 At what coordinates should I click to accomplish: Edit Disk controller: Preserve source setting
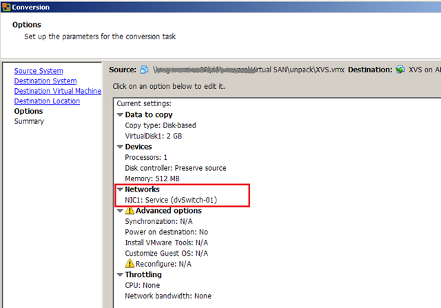(x=176, y=168)
